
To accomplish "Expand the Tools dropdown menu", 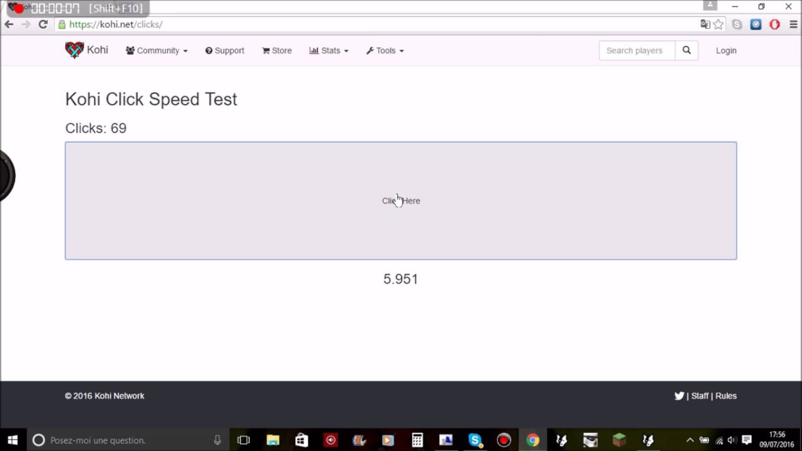I will pyautogui.click(x=385, y=51).
